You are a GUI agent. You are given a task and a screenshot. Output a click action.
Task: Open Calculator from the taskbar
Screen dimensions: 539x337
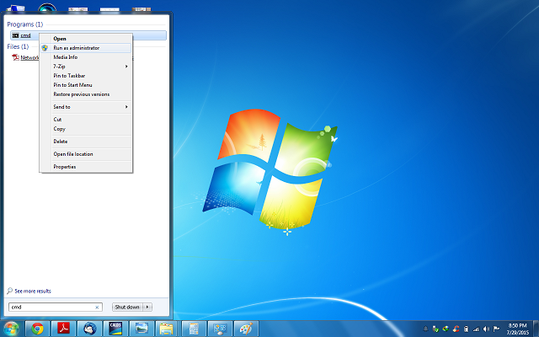[x=194, y=329]
